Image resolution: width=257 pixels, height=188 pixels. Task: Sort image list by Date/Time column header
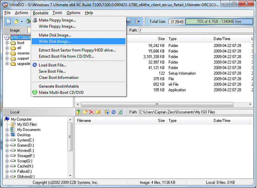230,39
